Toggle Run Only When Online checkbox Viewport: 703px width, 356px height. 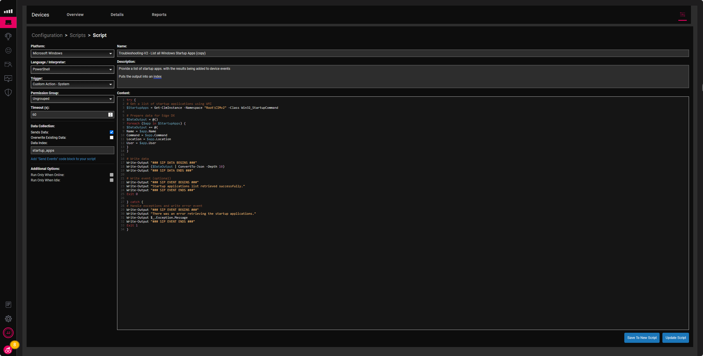click(x=111, y=175)
